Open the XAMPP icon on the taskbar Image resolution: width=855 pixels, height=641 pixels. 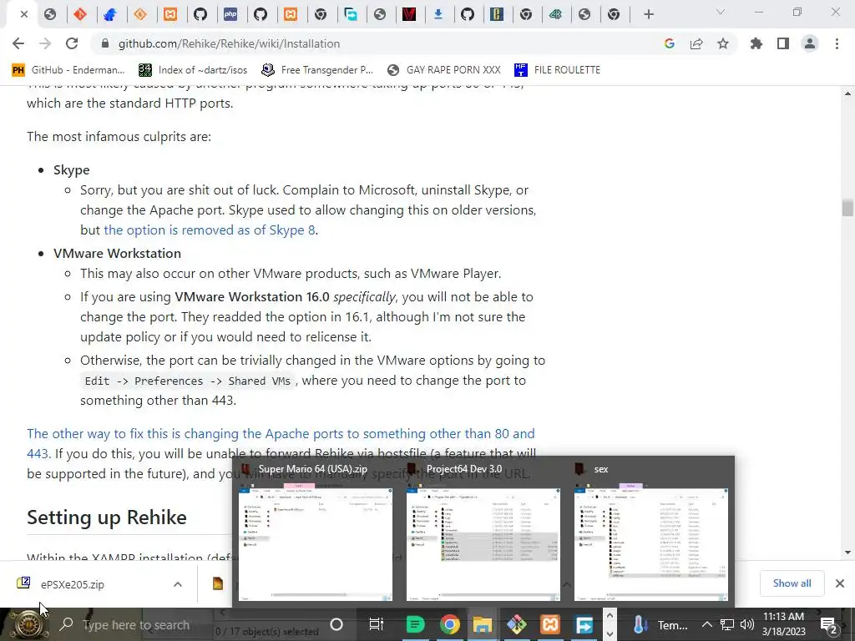pos(550,624)
